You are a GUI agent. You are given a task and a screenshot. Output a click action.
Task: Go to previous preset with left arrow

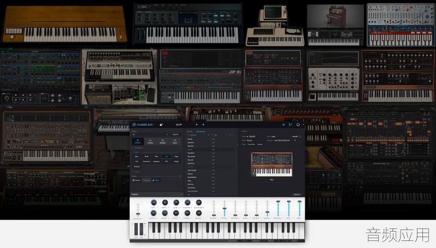[x=197, y=125]
